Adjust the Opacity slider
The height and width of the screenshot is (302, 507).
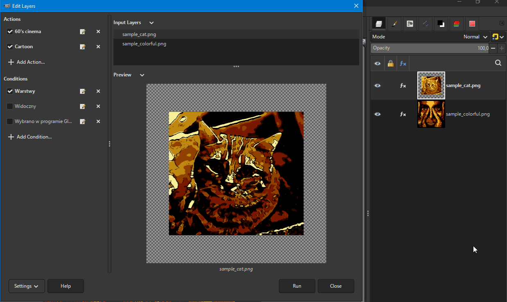pyautogui.click(x=430, y=48)
